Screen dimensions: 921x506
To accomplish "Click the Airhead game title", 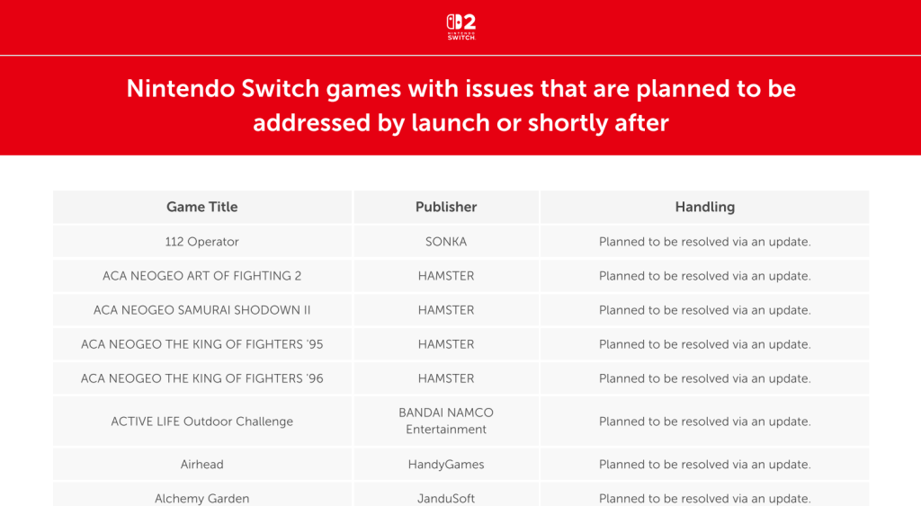I will tap(202, 465).
